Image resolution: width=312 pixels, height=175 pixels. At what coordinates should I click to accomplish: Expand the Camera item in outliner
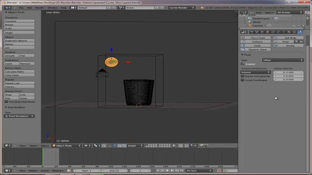[x=245, y=26]
